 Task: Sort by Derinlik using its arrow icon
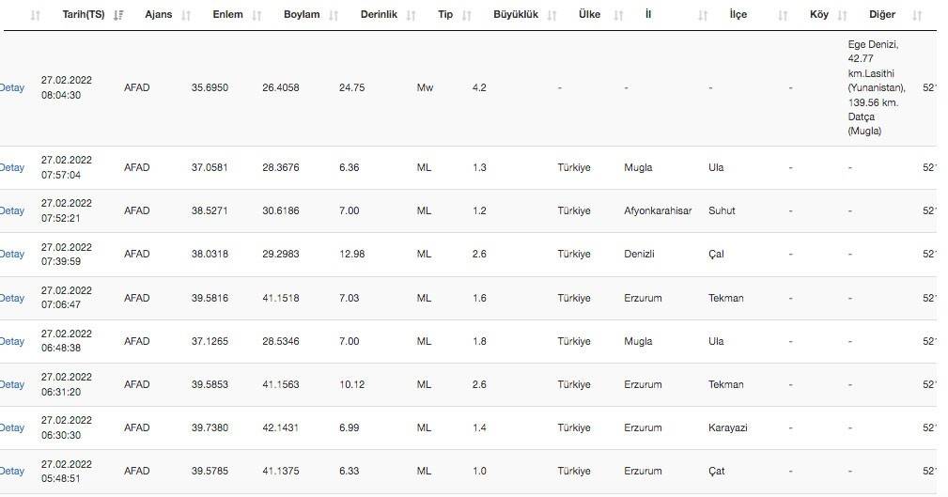click(x=412, y=16)
